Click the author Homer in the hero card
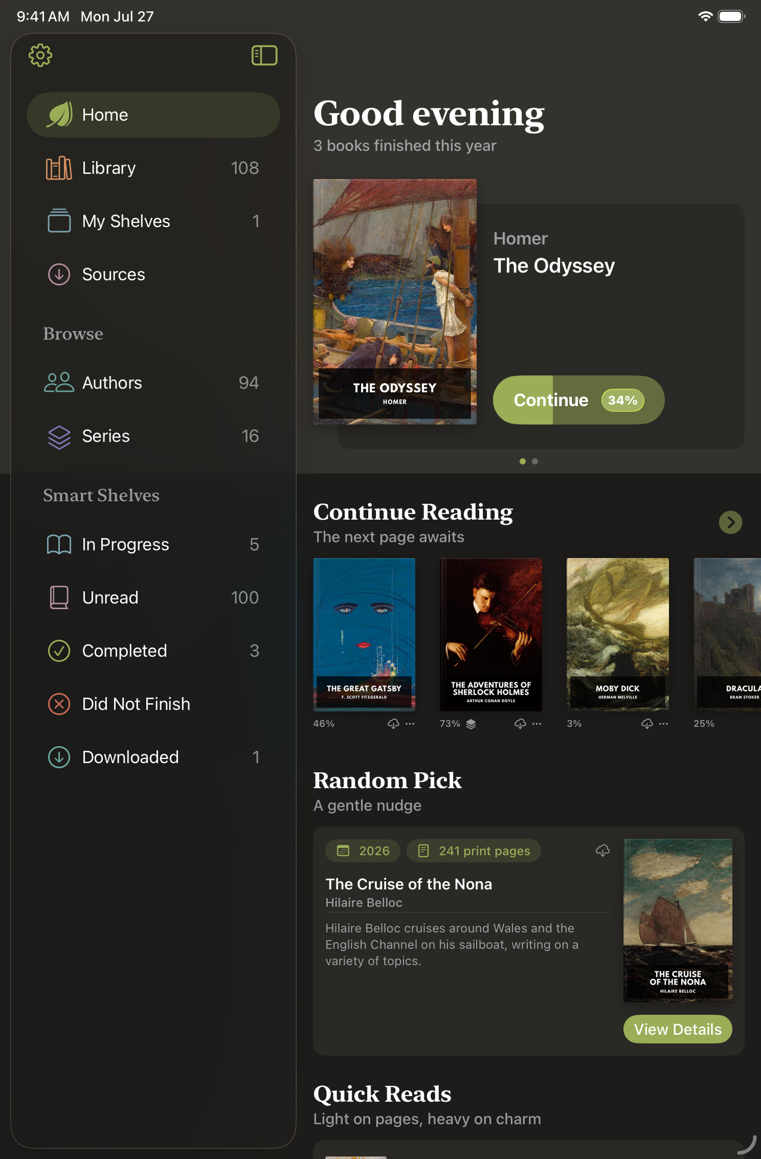 point(521,238)
